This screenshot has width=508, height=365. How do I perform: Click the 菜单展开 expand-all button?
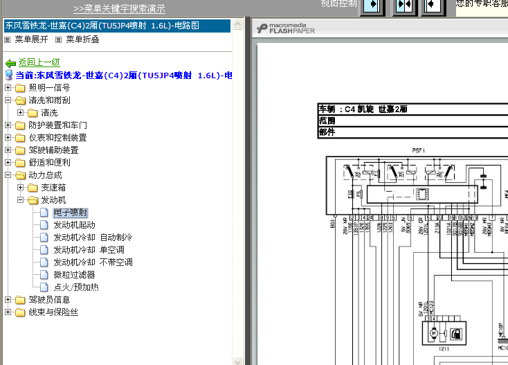click(x=31, y=39)
